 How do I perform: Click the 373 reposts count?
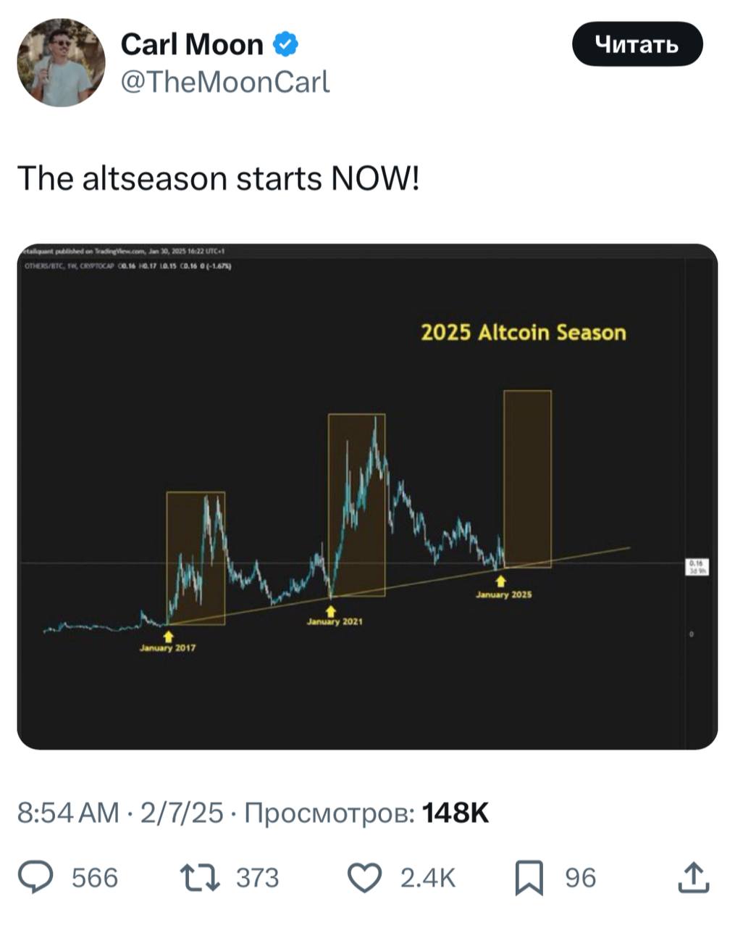pos(257,878)
